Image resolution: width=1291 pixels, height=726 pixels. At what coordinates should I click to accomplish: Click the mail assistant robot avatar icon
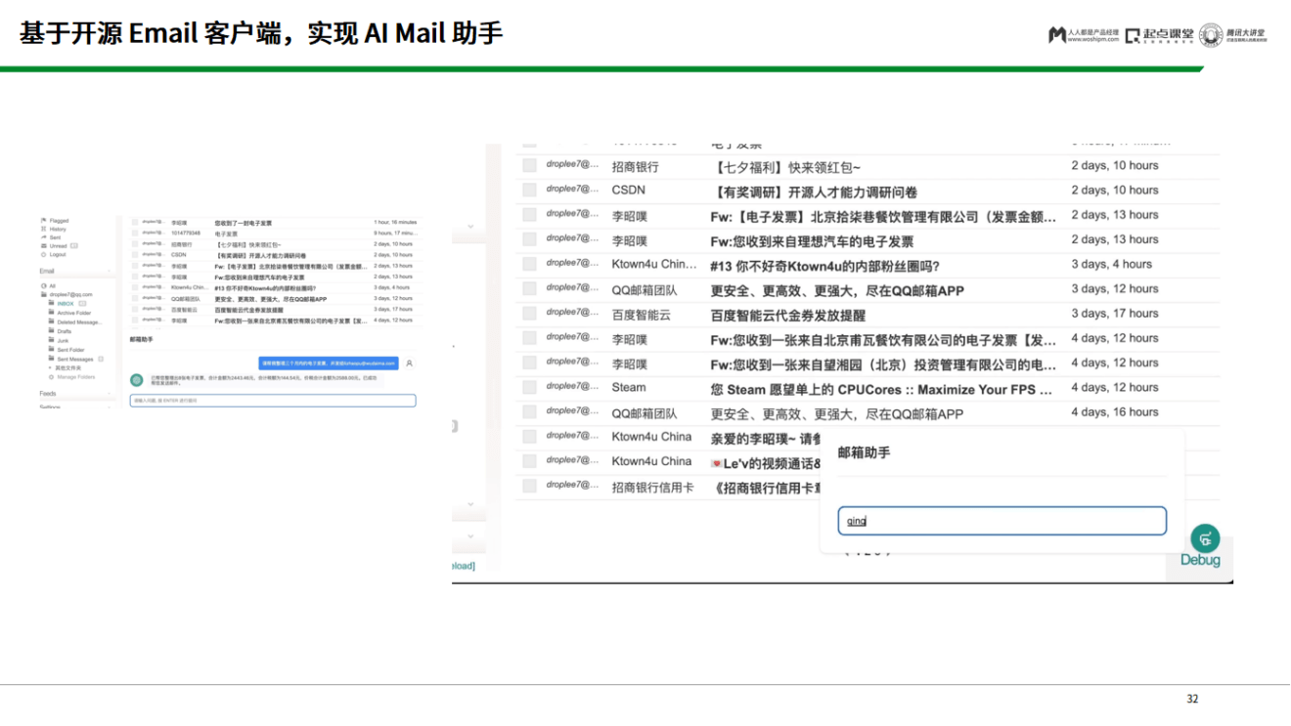(136, 379)
